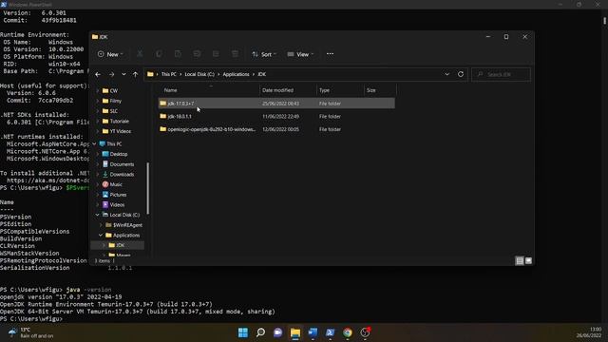Go back with the Back arrow

coord(98,74)
